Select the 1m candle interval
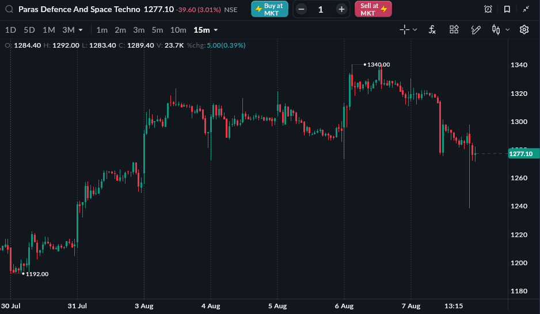This screenshot has width=540, height=314. (x=102, y=30)
